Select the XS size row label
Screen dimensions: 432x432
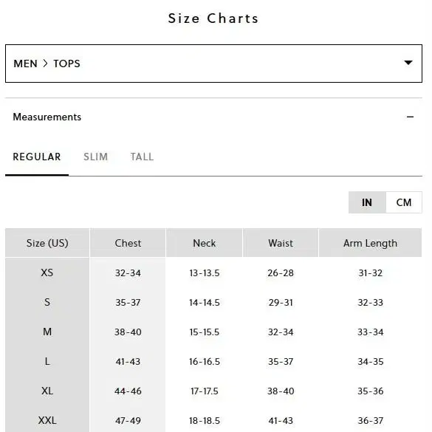(47, 272)
